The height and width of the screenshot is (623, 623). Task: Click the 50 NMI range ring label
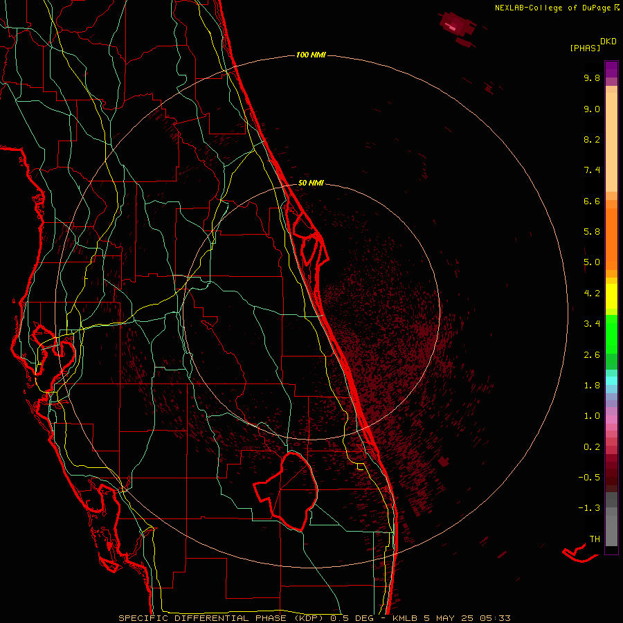311,183
